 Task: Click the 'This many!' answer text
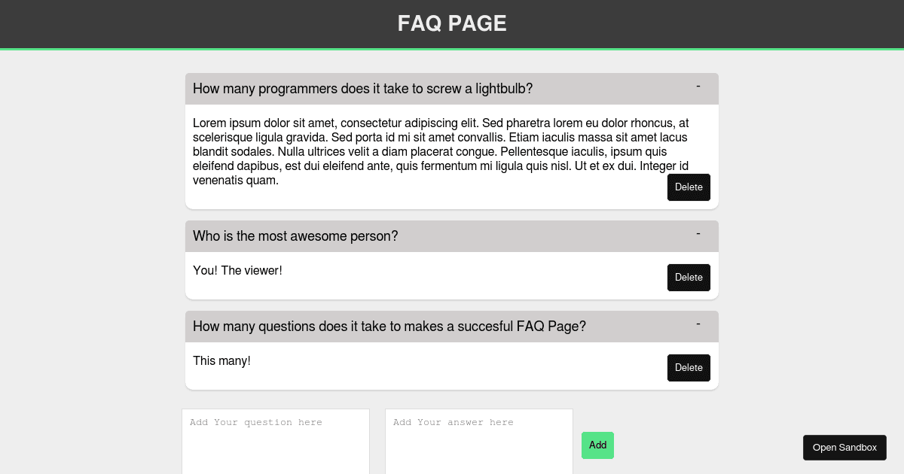(x=221, y=361)
